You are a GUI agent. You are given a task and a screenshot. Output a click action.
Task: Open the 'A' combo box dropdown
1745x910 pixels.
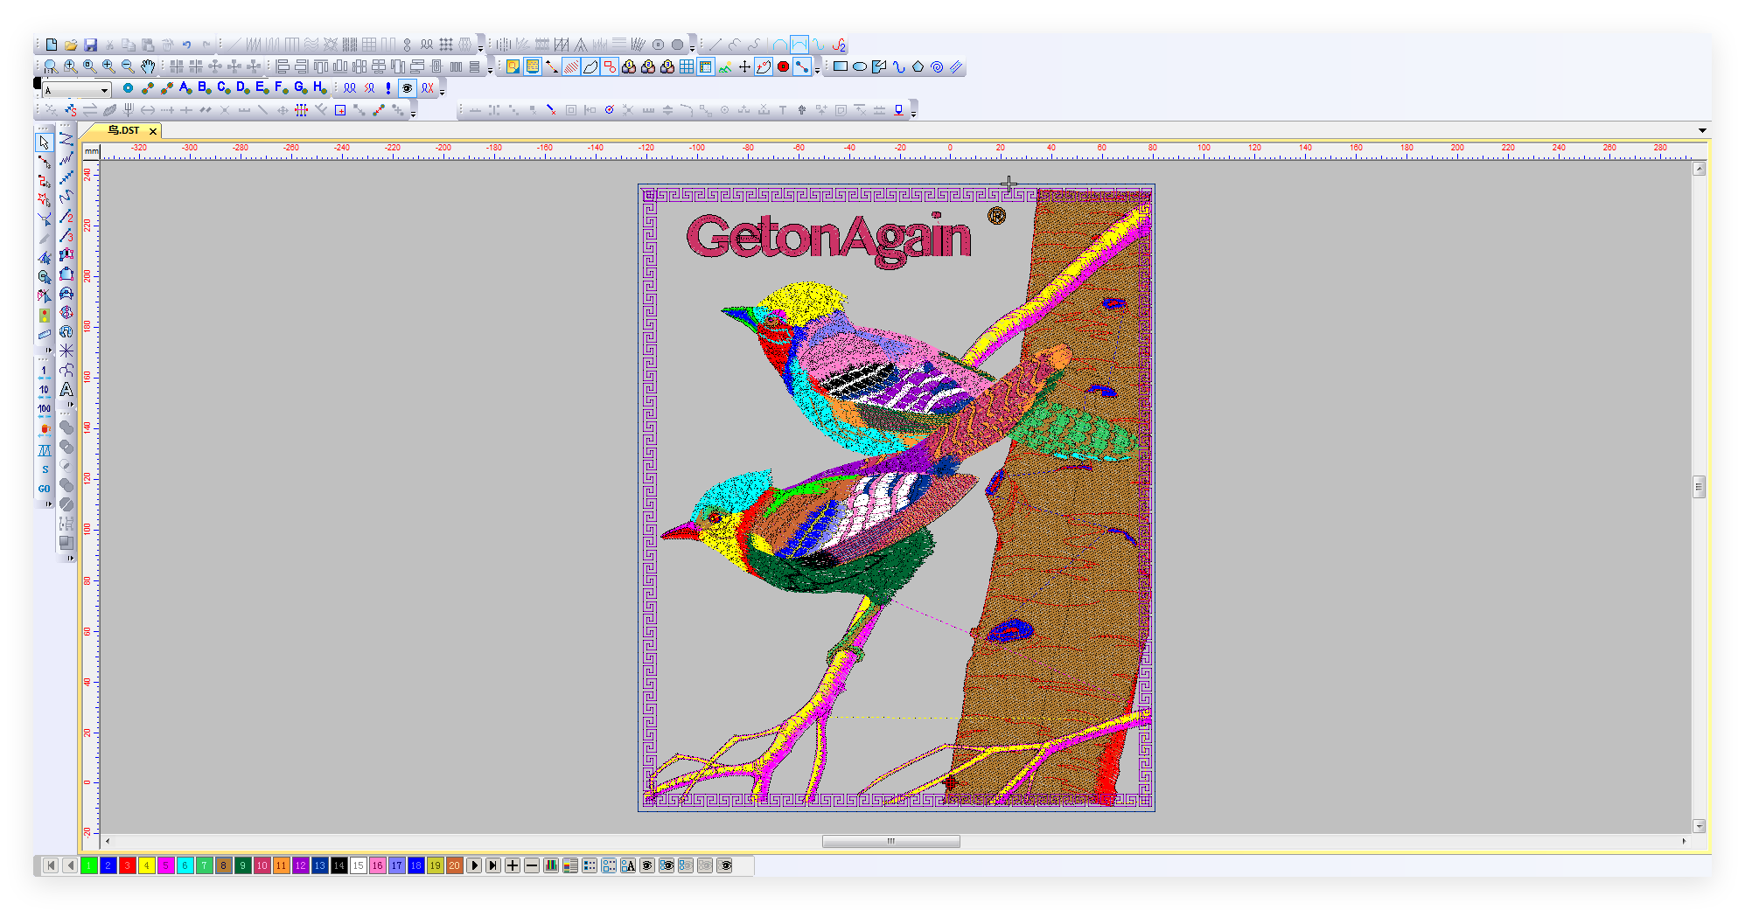pos(104,90)
